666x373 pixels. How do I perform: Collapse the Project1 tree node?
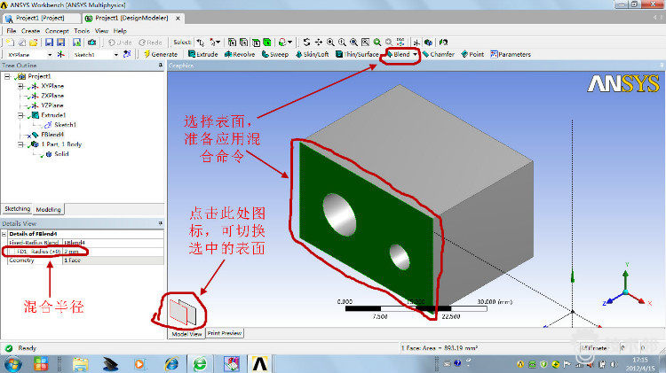tap(7, 76)
